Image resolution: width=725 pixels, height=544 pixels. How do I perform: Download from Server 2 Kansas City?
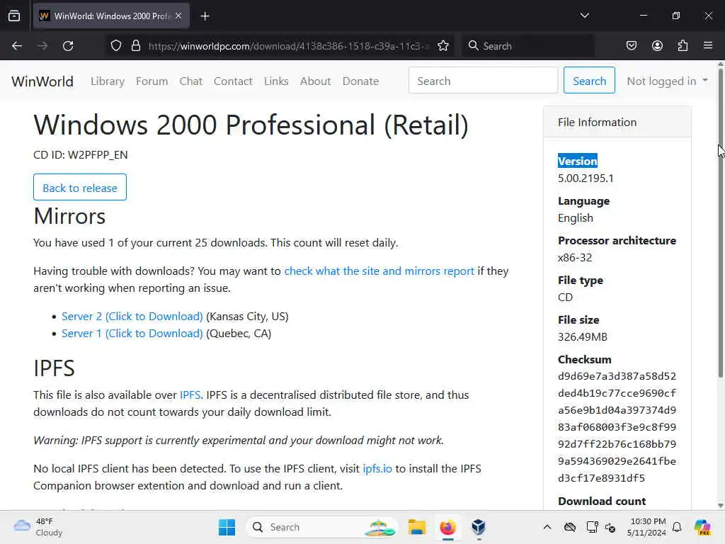pyautogui.click(x=132, y=317)
